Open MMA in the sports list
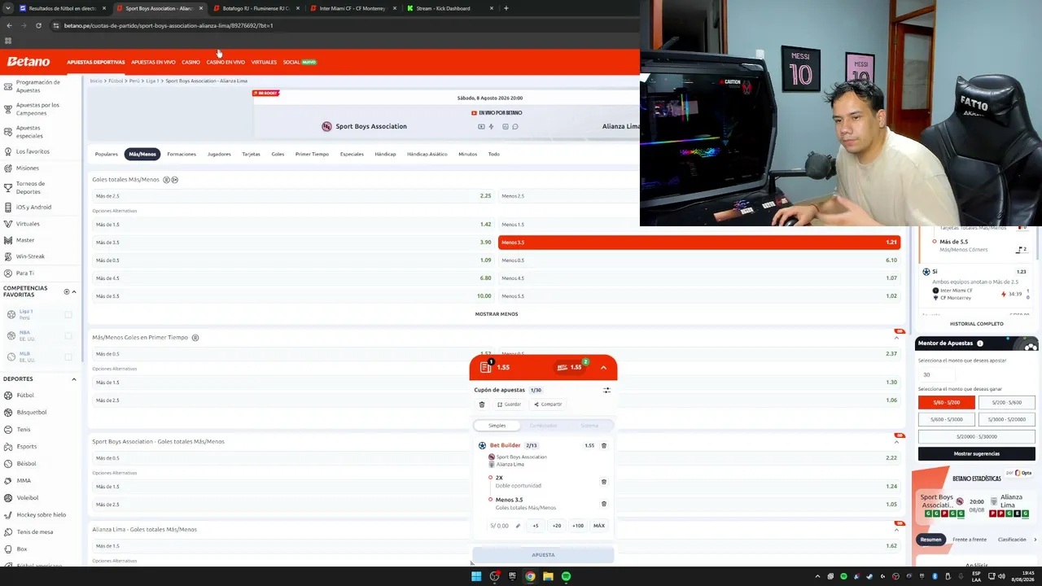Viewport: 1042px width, 586px height. point(24,481)
